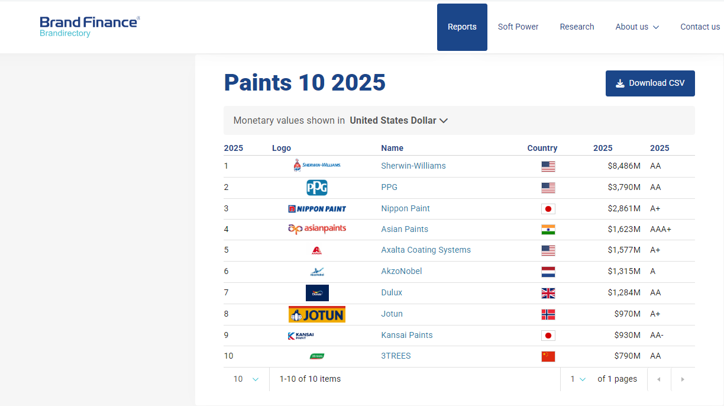Go to the next page arrow
The width and height of the screenshot is (724, 406).
(683, 379)
